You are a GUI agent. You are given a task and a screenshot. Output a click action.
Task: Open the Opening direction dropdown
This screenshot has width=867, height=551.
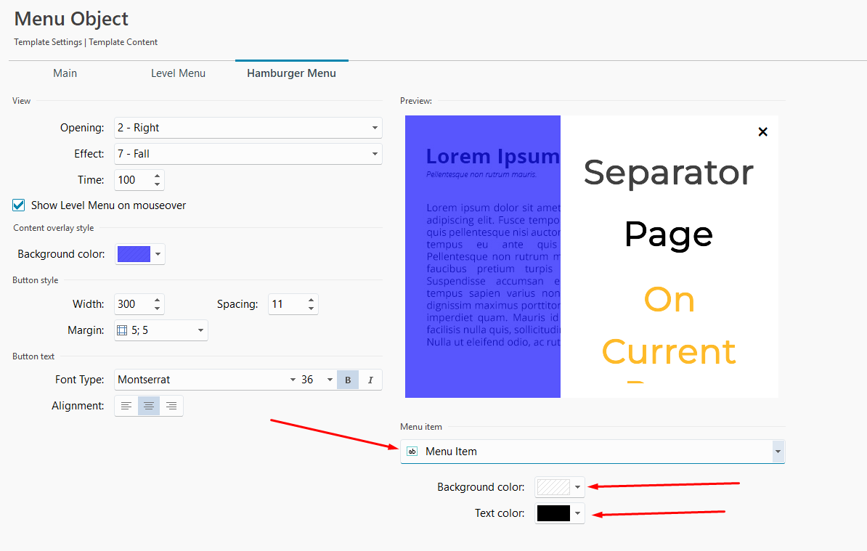[x=375, y=128]
